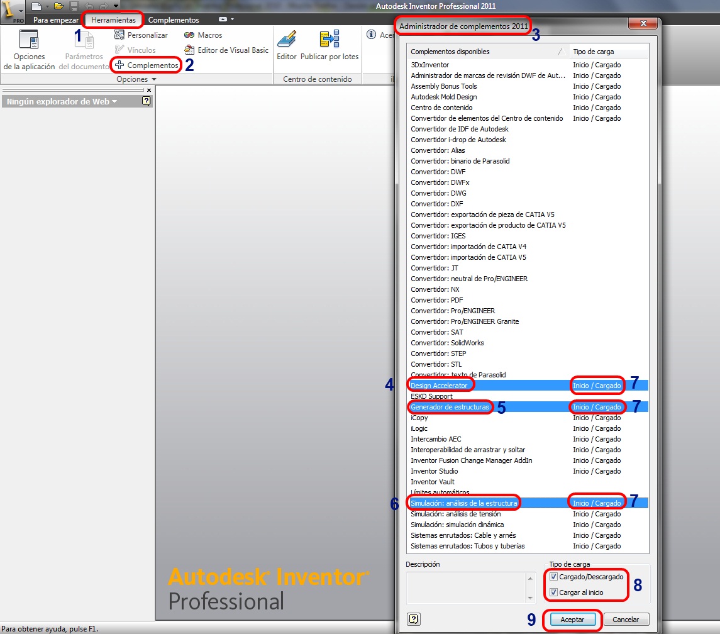The height and width of the screenshot is (634, 720).
Task: Click the Cancelar button
Action: click(x=626, y=620)
